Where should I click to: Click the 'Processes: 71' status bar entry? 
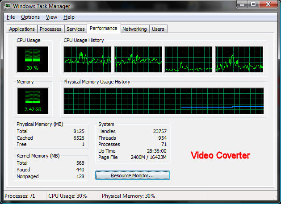pos(20,196)
